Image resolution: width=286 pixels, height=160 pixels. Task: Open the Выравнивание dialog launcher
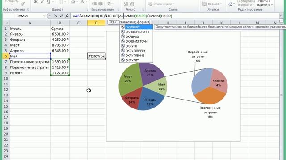coord(118,9)
